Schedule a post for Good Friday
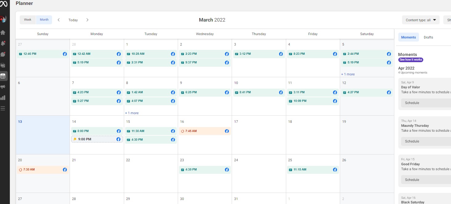 pos(426,180)
